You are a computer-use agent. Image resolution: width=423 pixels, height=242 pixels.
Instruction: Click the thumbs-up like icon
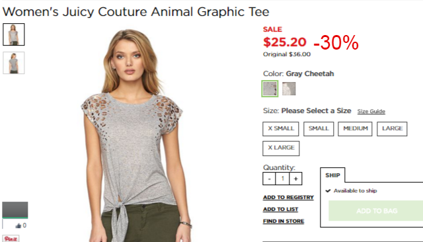18,225
